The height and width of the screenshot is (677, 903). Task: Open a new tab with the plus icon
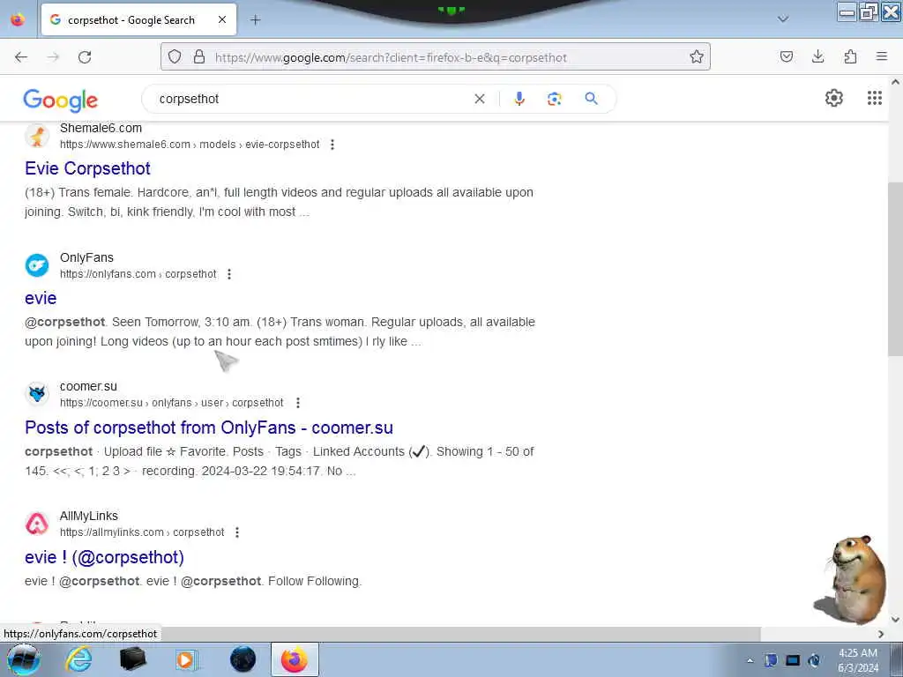click(255, 20)
